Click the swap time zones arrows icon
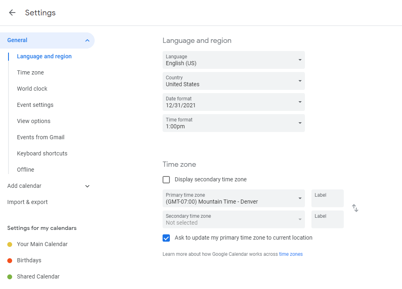 pos(355,208)
